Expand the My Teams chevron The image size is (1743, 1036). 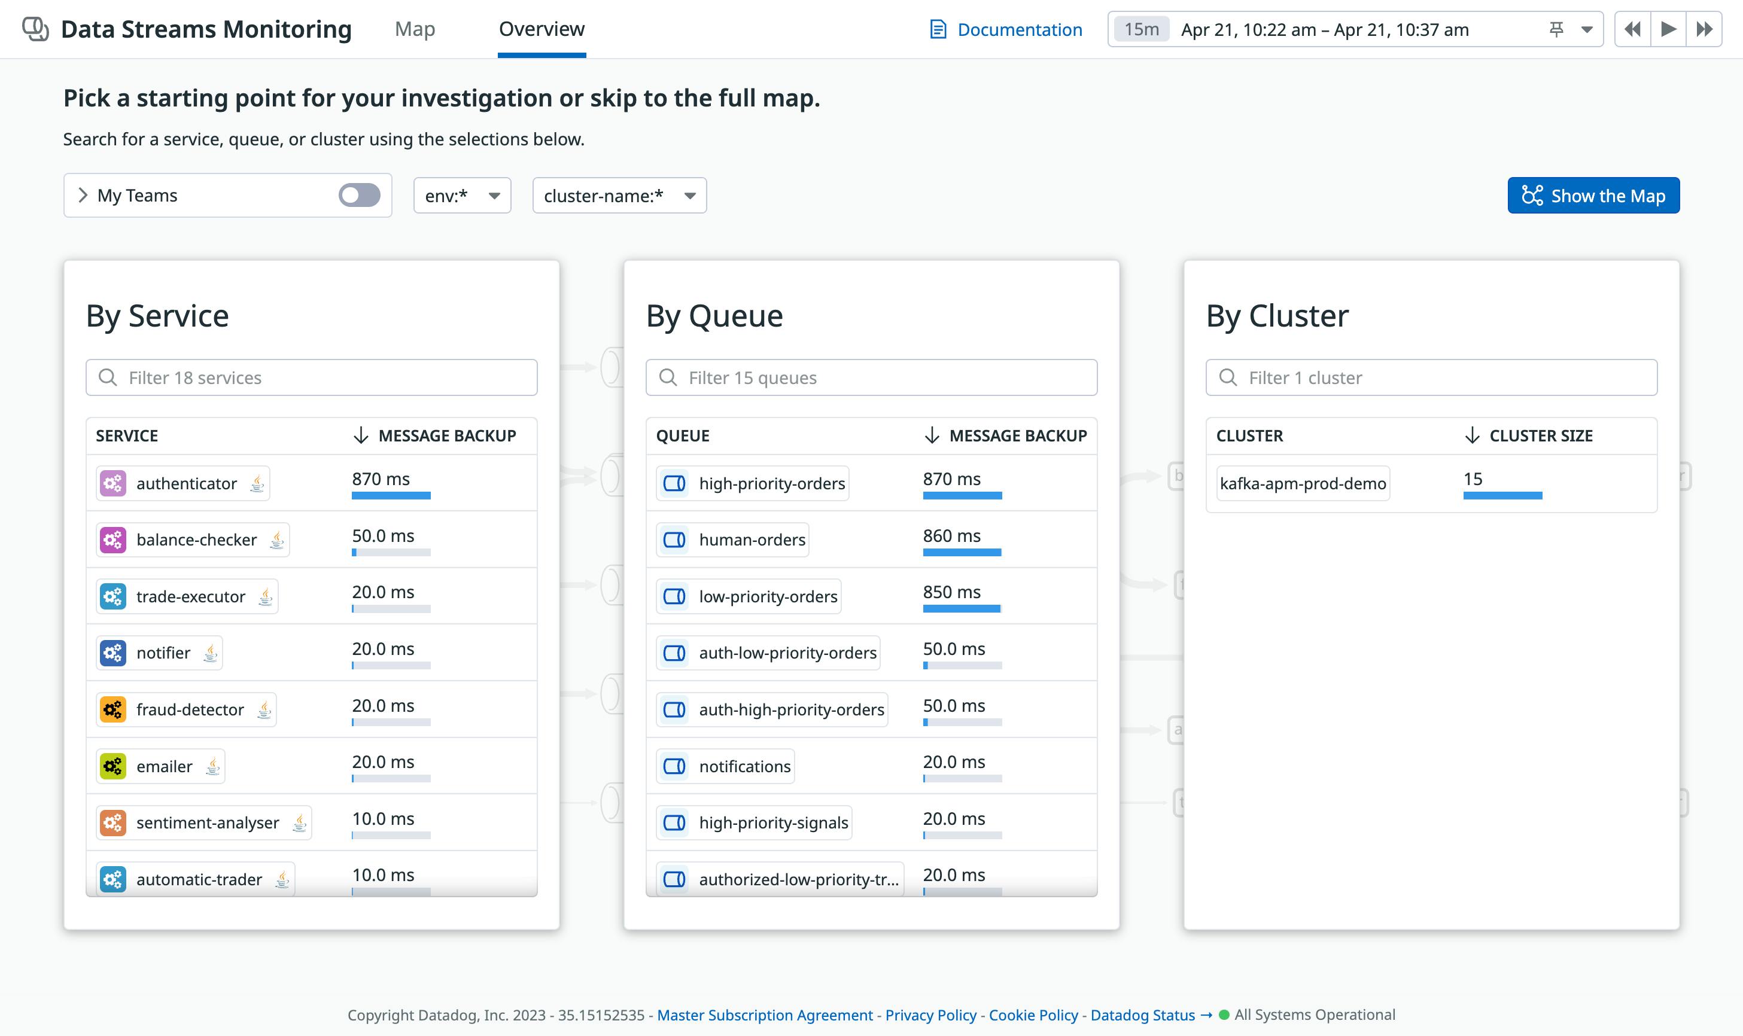tap(82, 196)
